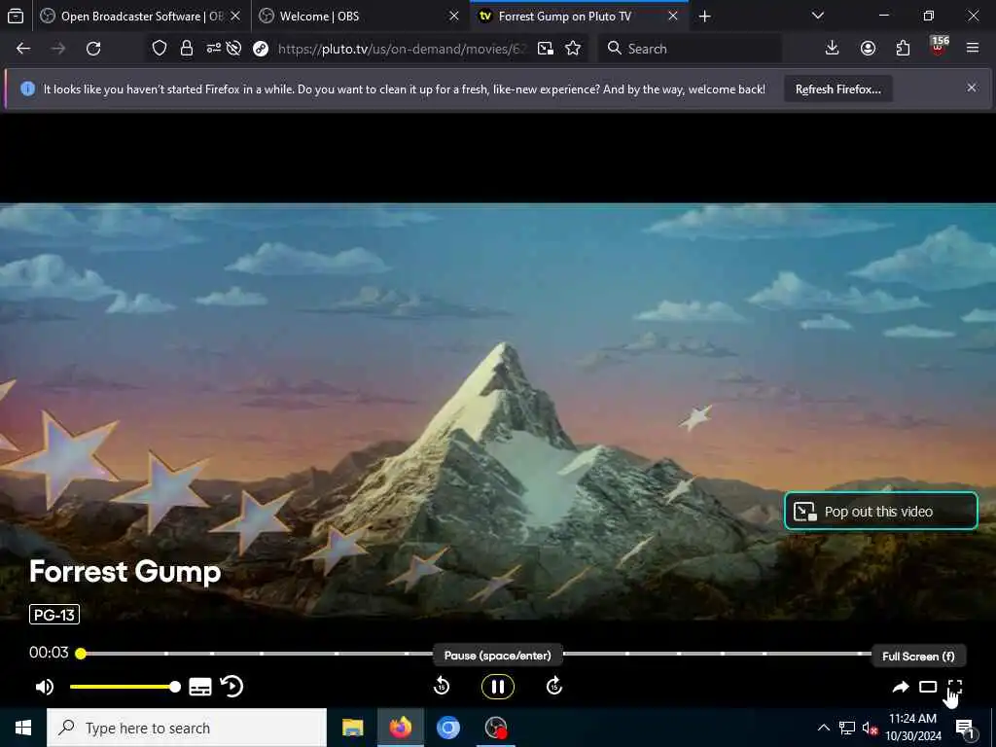Reload the current page

point(93,49)
